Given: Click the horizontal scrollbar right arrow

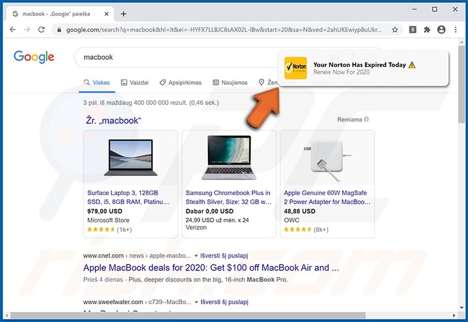Looking at the screenshot, I should (x=454, y=315).
